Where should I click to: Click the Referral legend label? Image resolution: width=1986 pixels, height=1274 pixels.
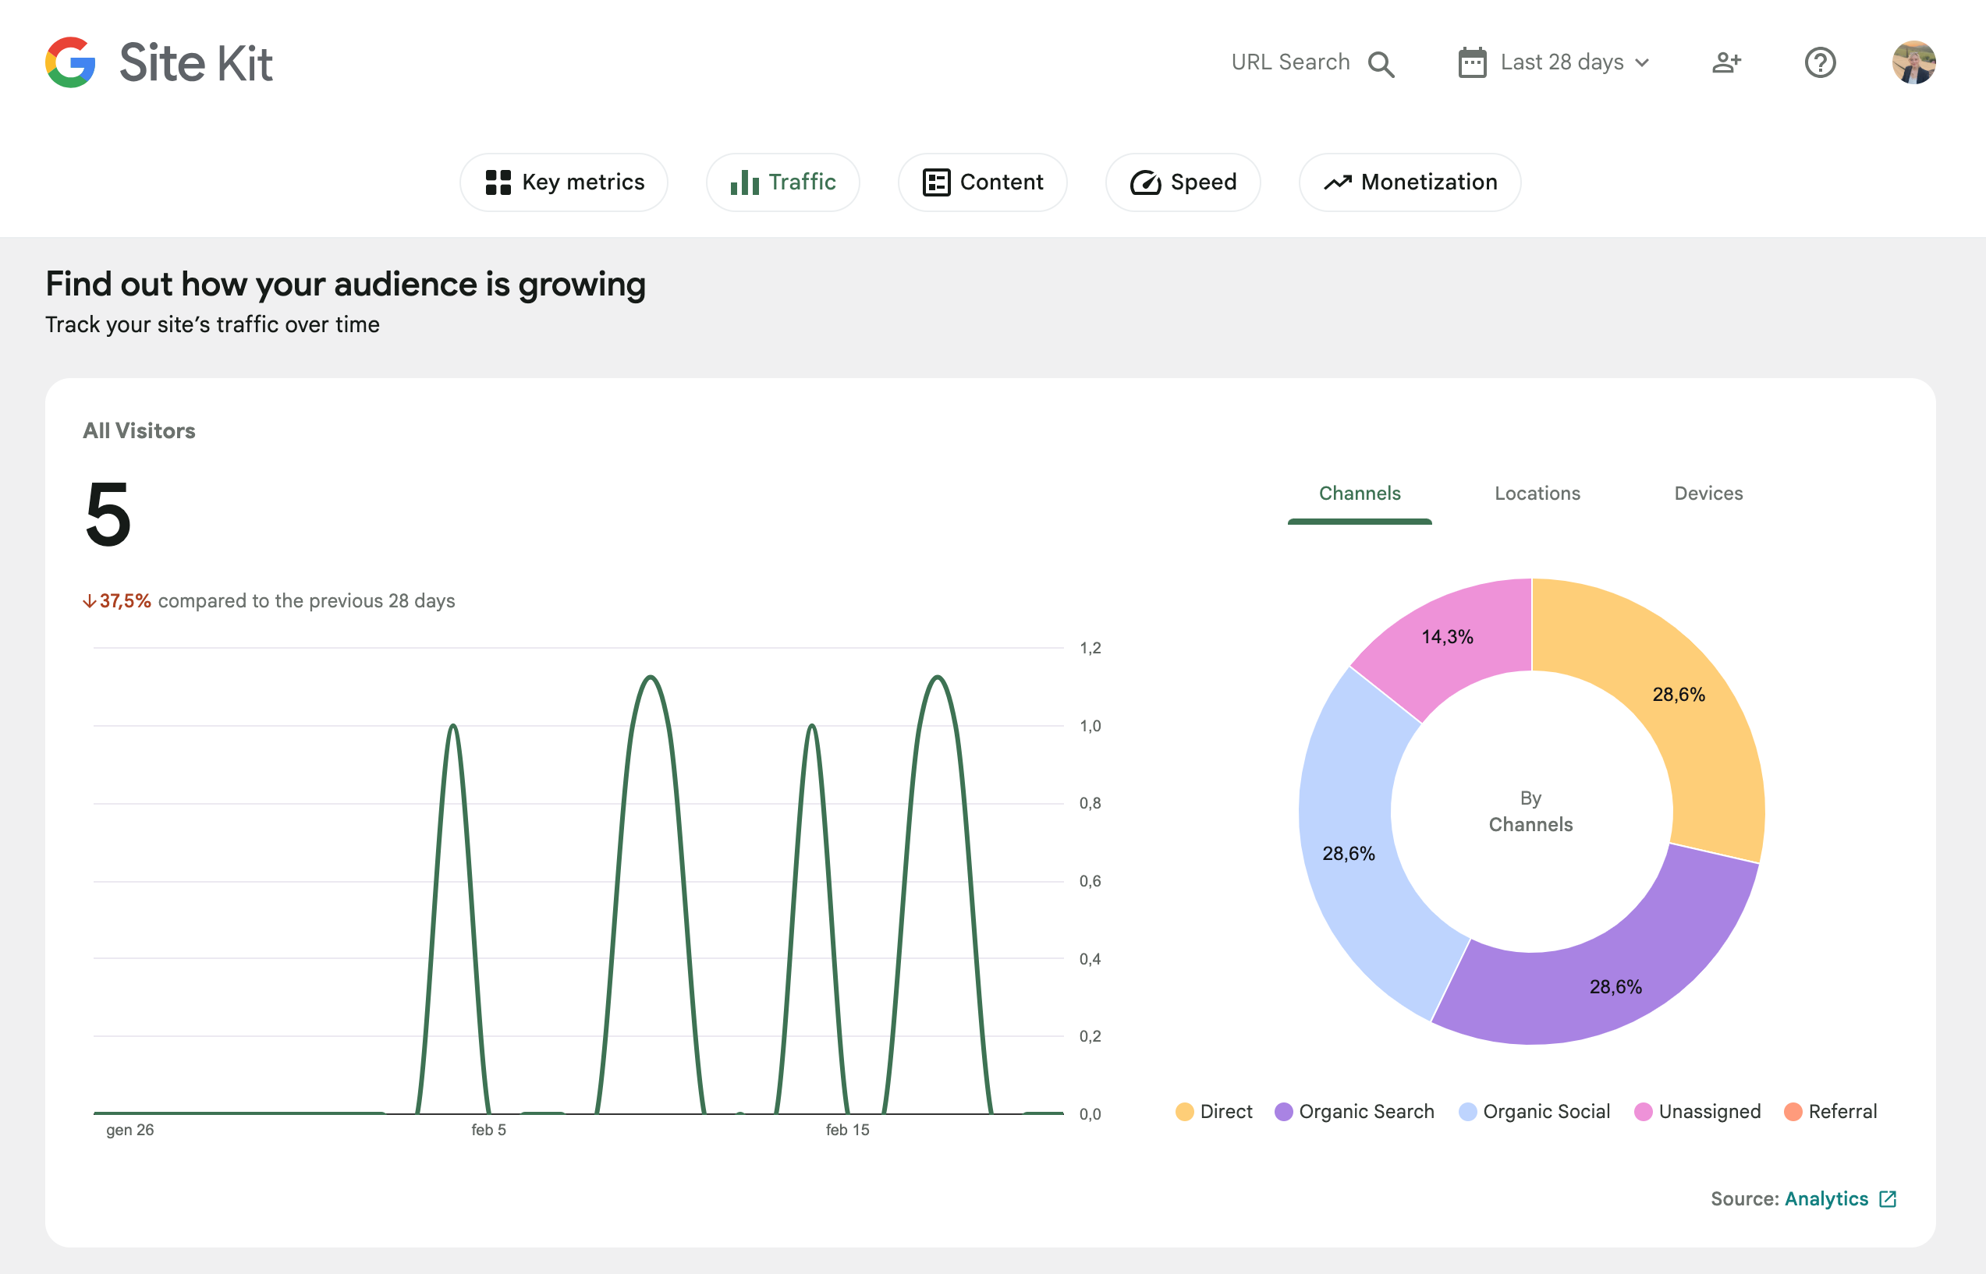tap(1842, 1112)
